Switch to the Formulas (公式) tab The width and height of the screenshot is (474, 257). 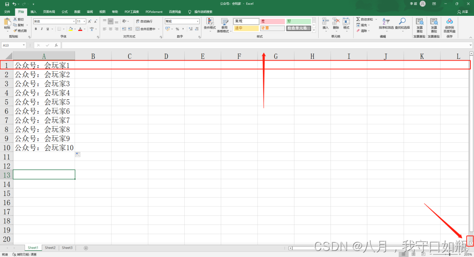coord(65,12)
